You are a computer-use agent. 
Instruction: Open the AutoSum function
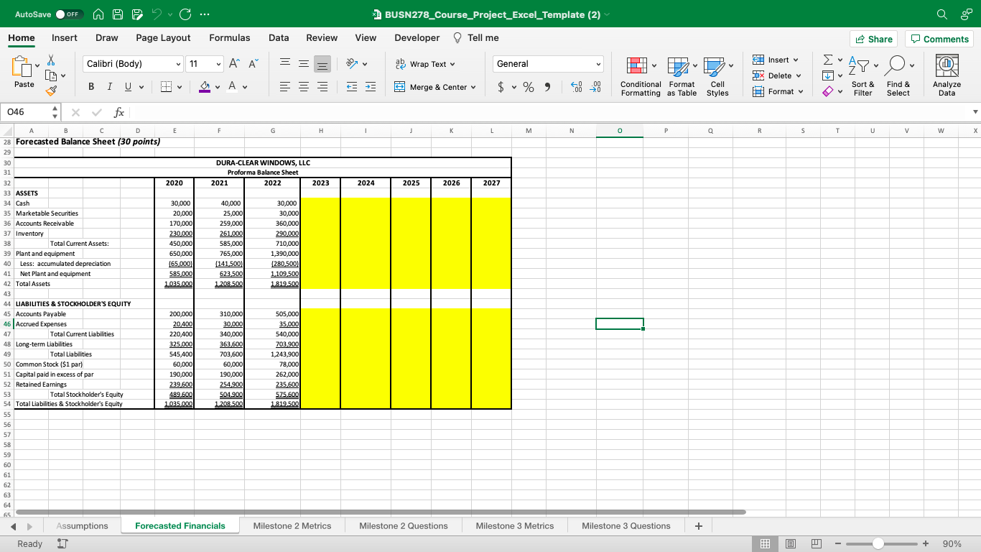(x=827, y=60)
